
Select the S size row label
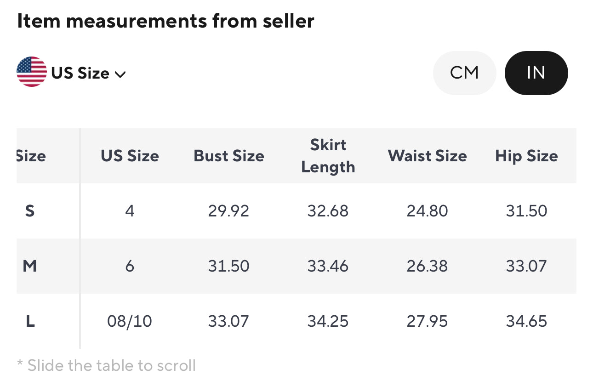30,211
